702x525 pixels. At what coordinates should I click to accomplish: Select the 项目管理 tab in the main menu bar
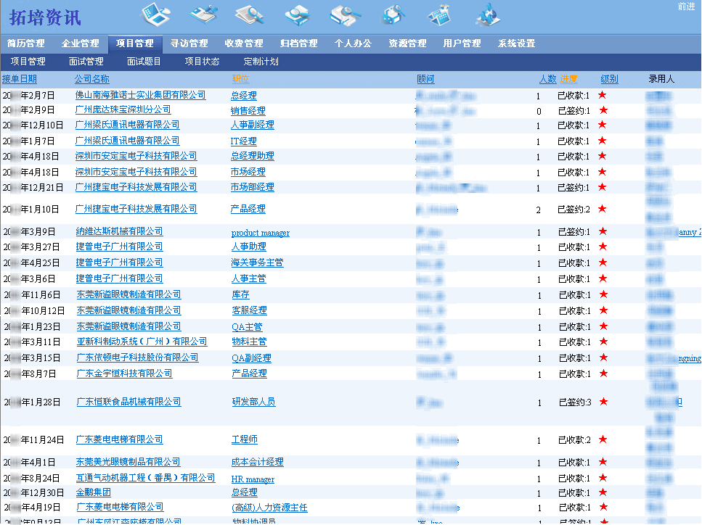pos(135,44)
